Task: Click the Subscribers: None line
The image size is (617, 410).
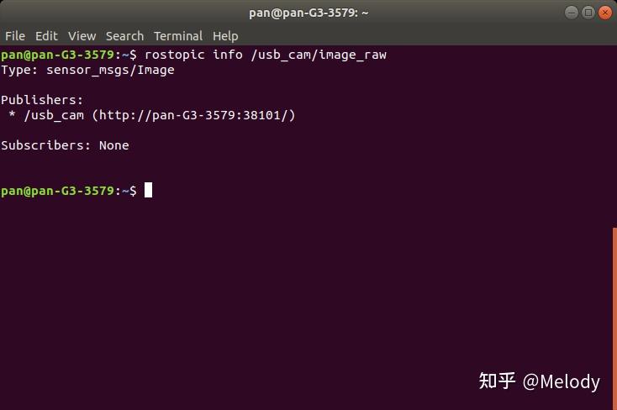Action: click(65, 145)
